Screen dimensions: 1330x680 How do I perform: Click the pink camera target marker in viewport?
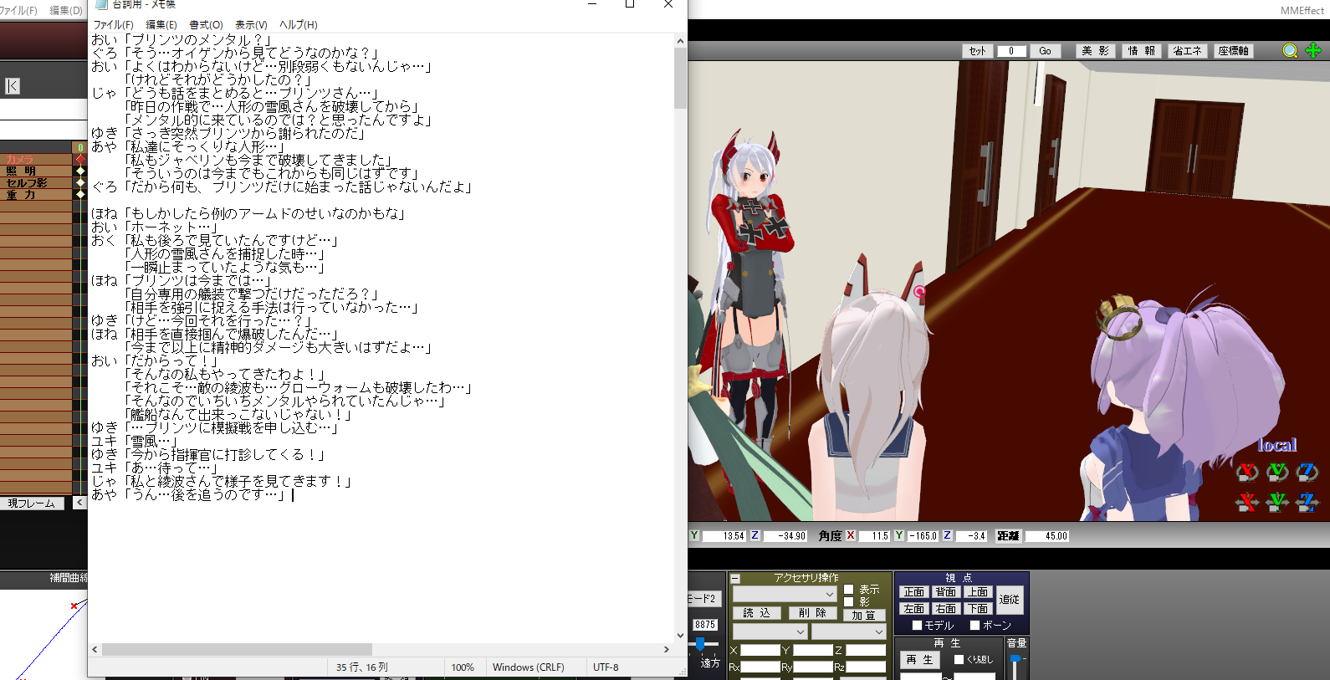tap(919, 291)
